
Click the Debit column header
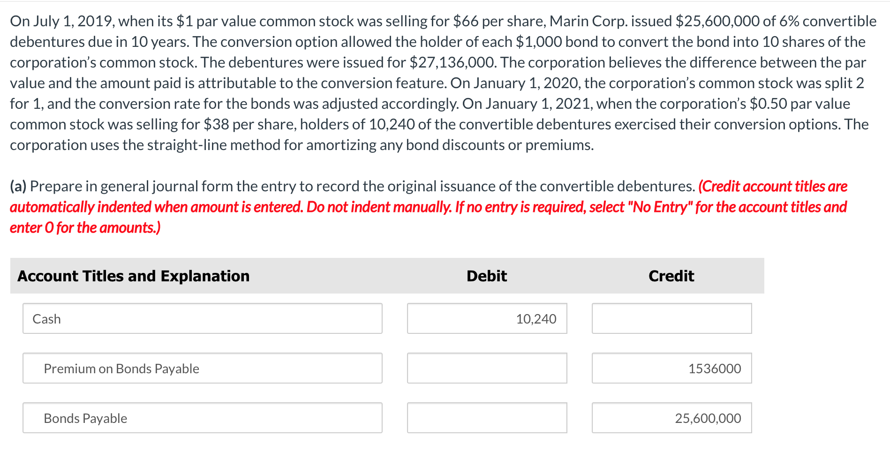[x=486, y=276]
